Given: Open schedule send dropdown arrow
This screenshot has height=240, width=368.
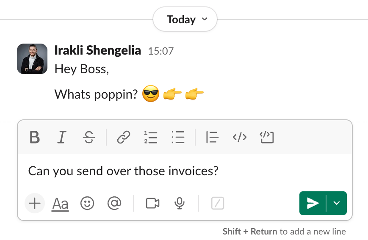Looking at the screenshot, I should tap(337, 204).
